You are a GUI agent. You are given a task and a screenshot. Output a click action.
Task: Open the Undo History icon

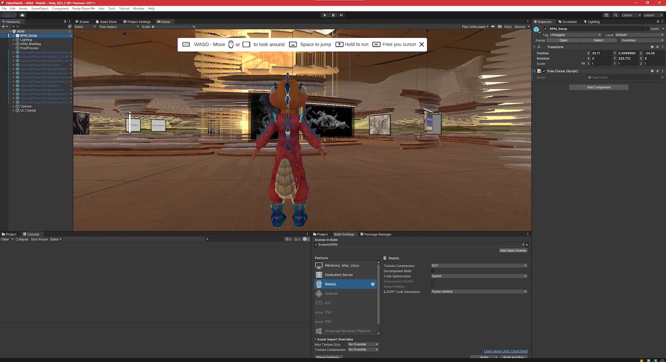pos(606,15)
